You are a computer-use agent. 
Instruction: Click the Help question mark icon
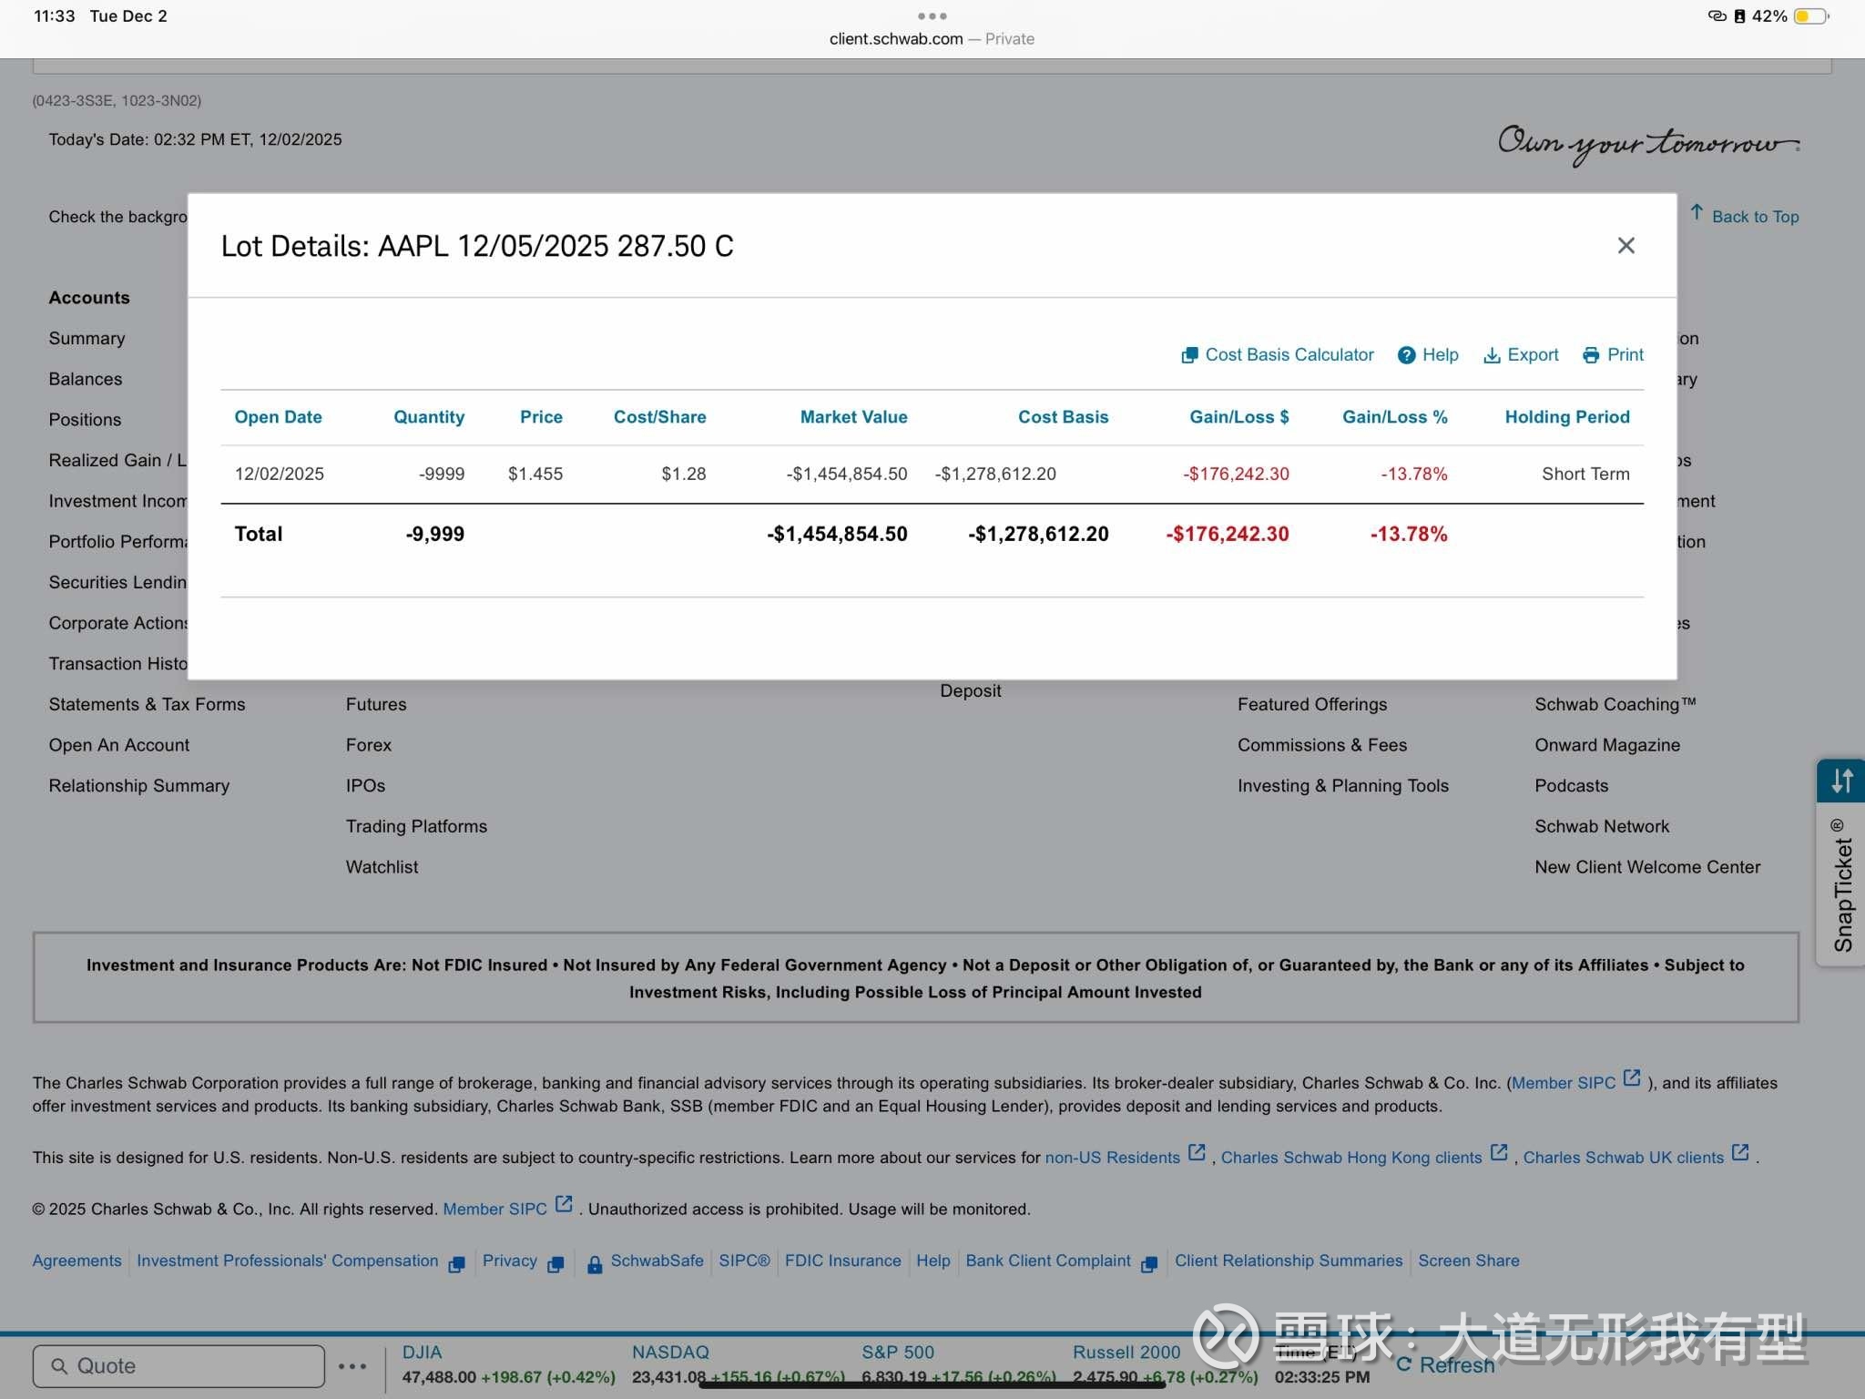[1406, 355]
